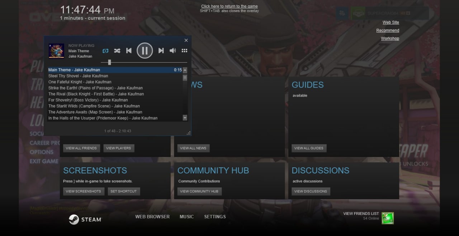
Task: Click the Guides section heading
Action: point(308,85)
